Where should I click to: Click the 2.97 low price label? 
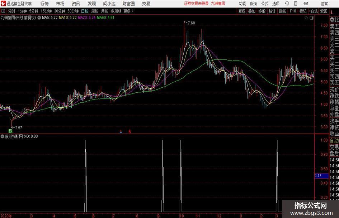[19, 128]
